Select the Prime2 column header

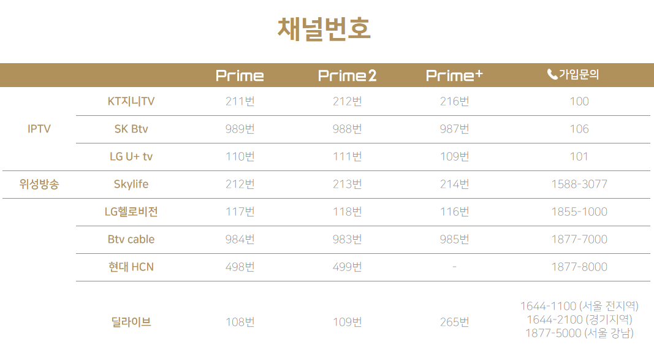pos(347,75)
